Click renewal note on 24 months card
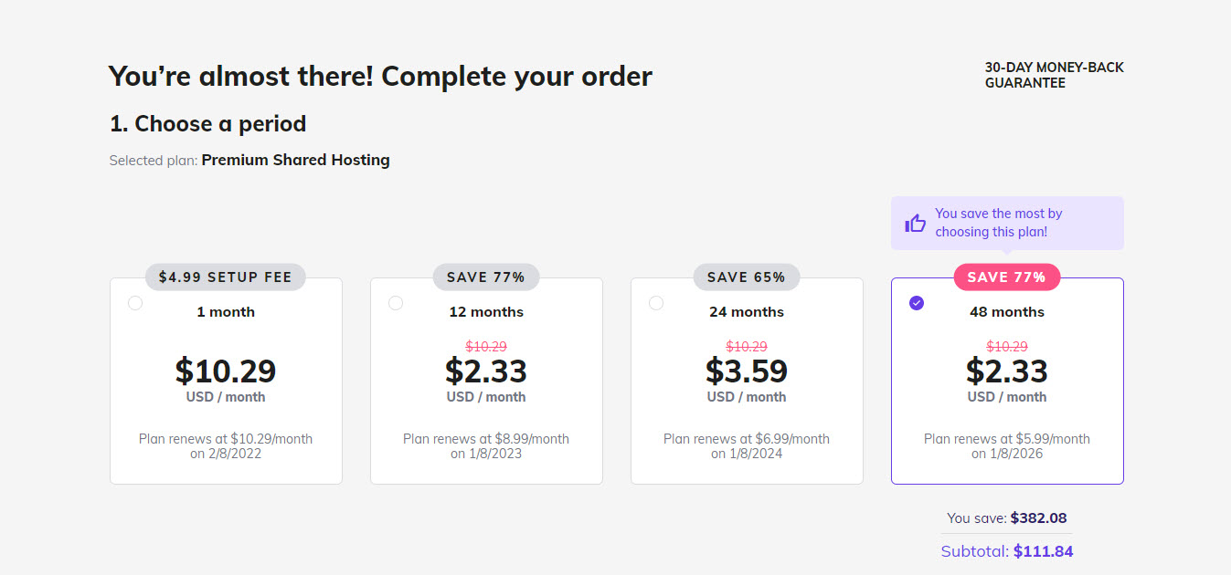The image size is (1231, 575). tap(747, 446)
